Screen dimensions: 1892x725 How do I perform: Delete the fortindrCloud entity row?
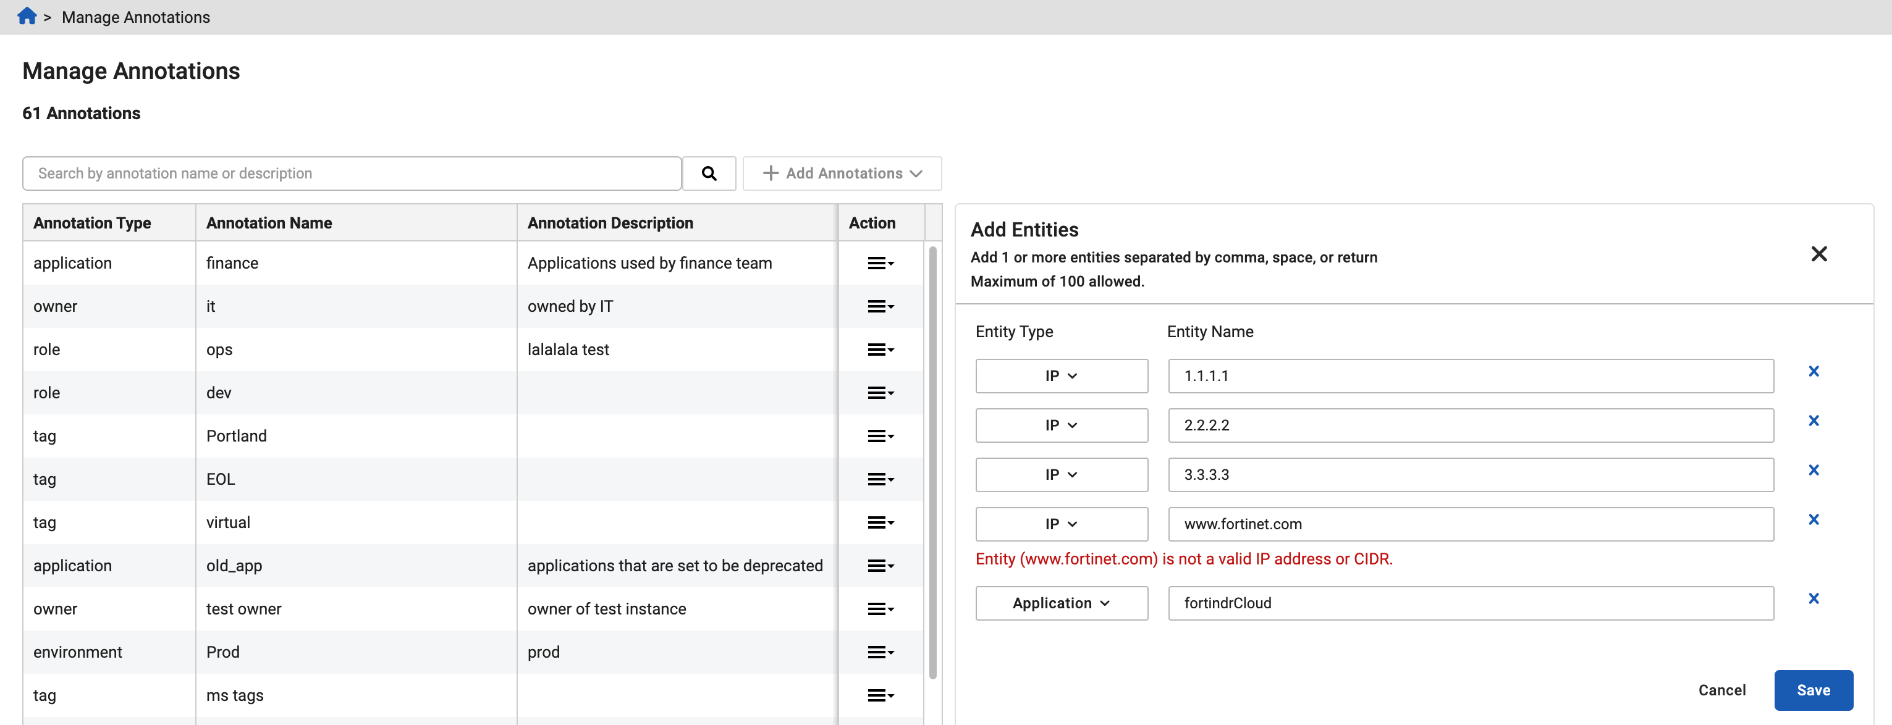1814,599
